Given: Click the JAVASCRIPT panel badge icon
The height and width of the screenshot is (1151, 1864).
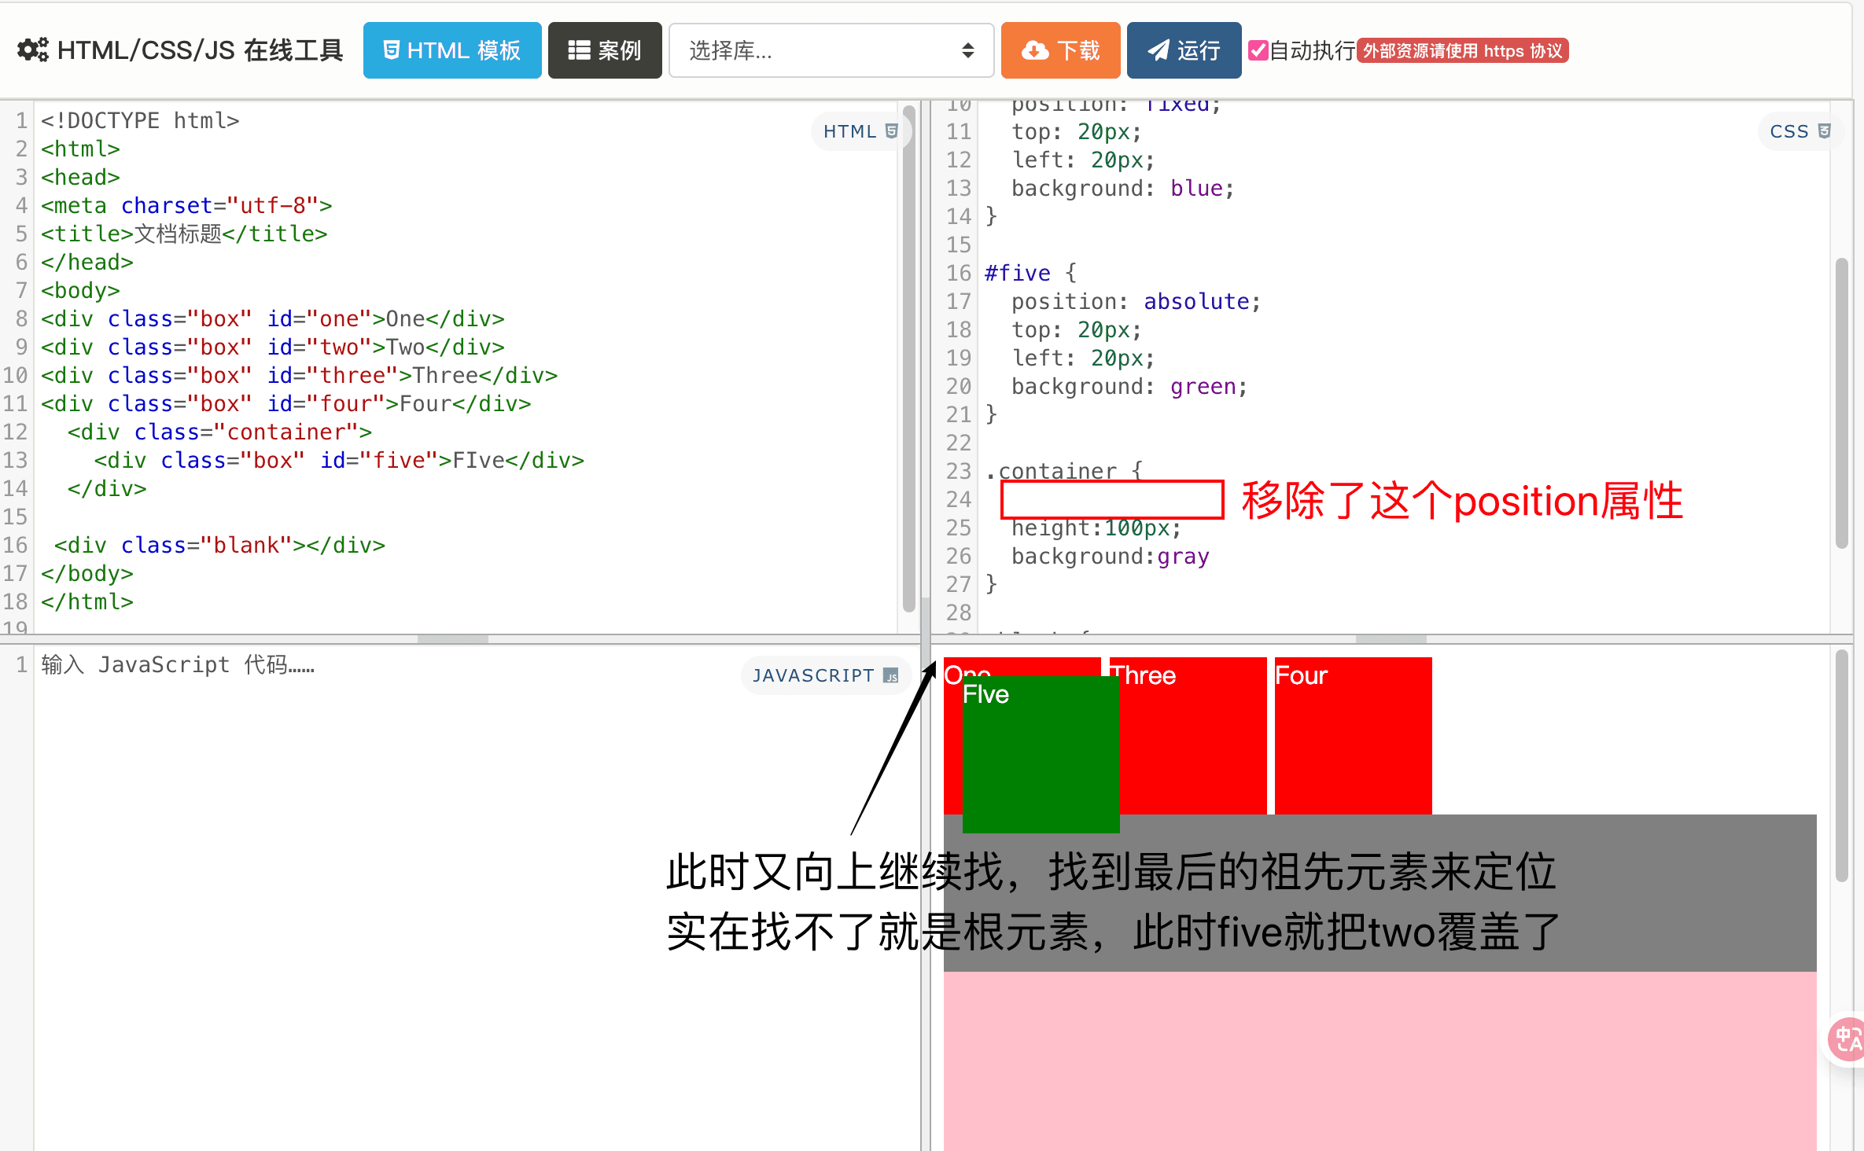Looking at the screenshot, I should (x=891, y=675).
